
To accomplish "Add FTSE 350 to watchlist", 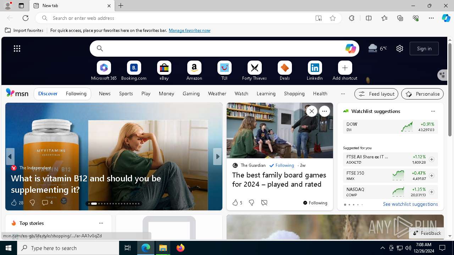I will (431, 176).
